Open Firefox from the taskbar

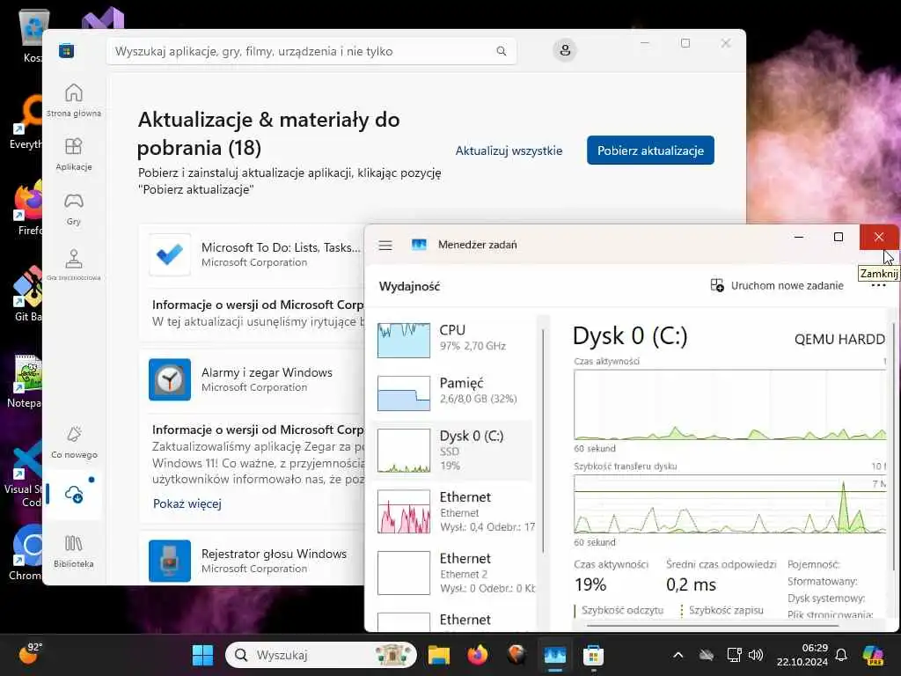tap(478, 655)
